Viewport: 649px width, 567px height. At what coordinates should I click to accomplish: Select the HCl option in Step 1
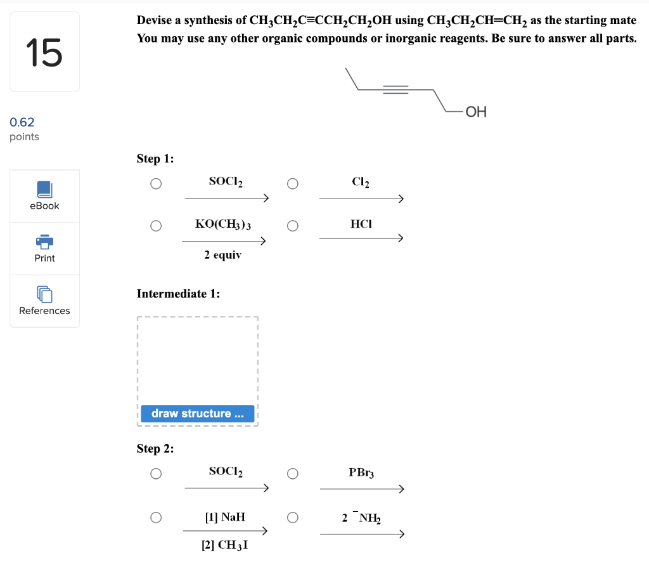(x=292, y=226)
